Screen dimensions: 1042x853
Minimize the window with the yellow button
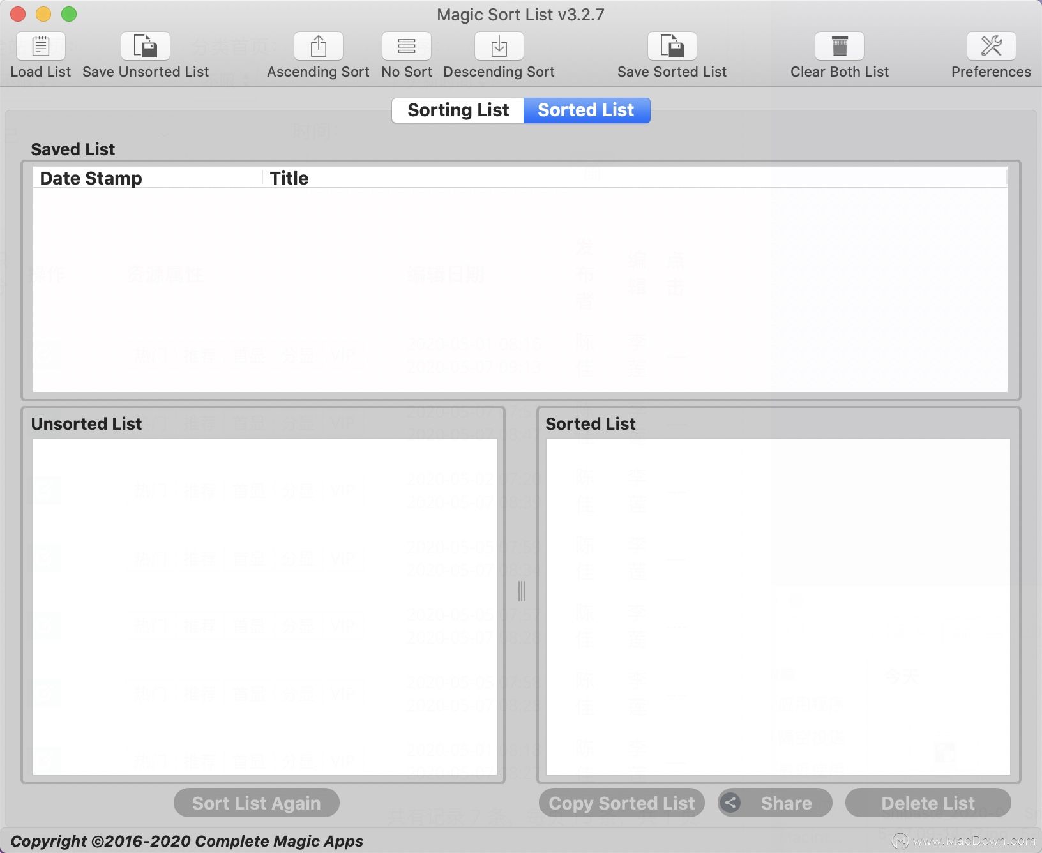(43, 14)
